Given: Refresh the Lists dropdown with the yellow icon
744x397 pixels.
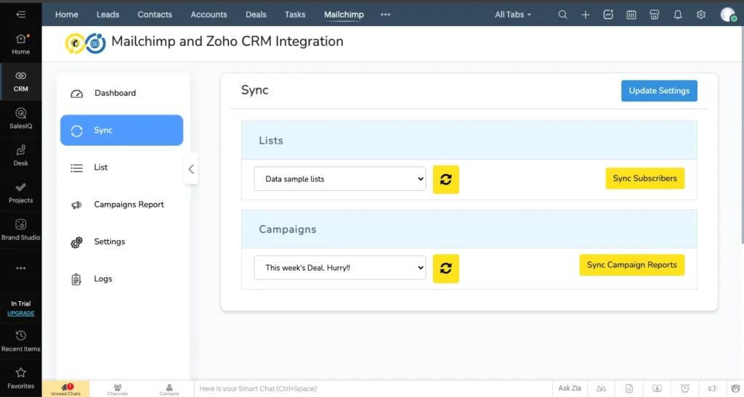Looking at the screenshot, I should tap(446, 179).
